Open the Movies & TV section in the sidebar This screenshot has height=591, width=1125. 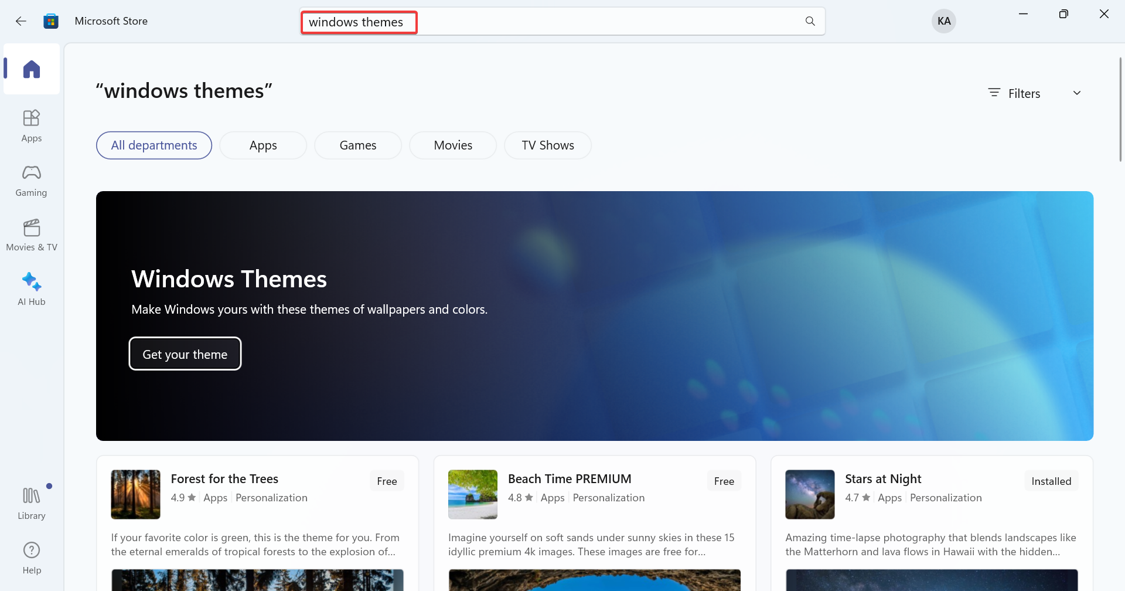[32, 235]
